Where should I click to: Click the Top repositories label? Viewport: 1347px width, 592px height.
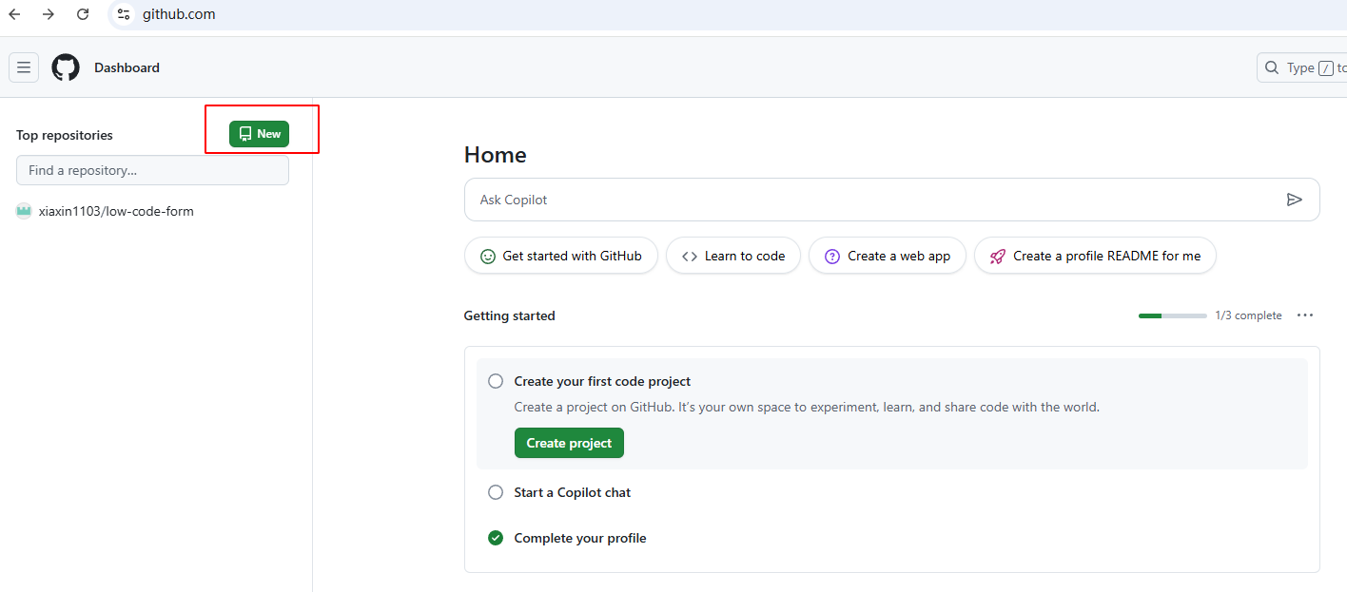coord(65,135)
